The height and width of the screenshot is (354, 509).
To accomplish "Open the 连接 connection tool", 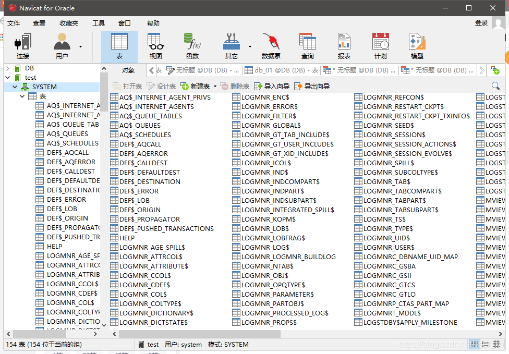I will pyautogui.click(x=23, y=46).
